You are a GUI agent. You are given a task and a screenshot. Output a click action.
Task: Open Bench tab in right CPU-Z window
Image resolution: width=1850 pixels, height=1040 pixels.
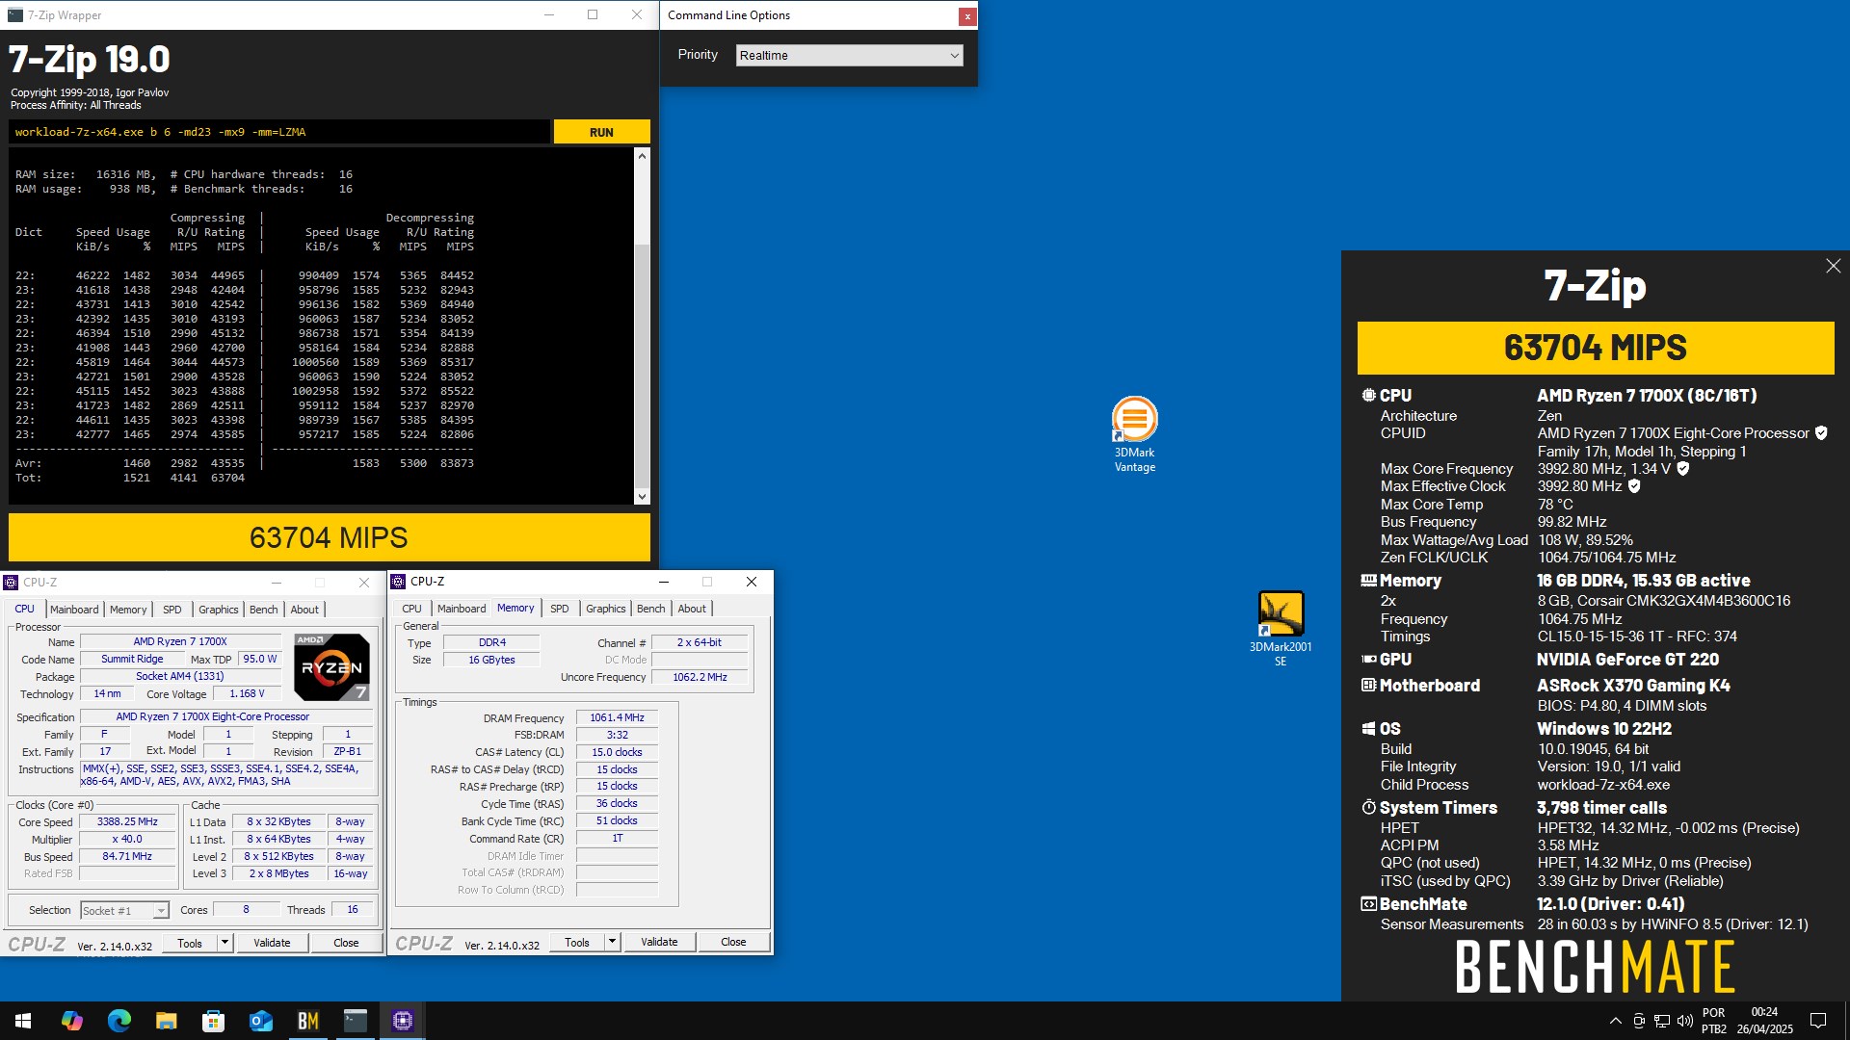(x=650, y=609)
